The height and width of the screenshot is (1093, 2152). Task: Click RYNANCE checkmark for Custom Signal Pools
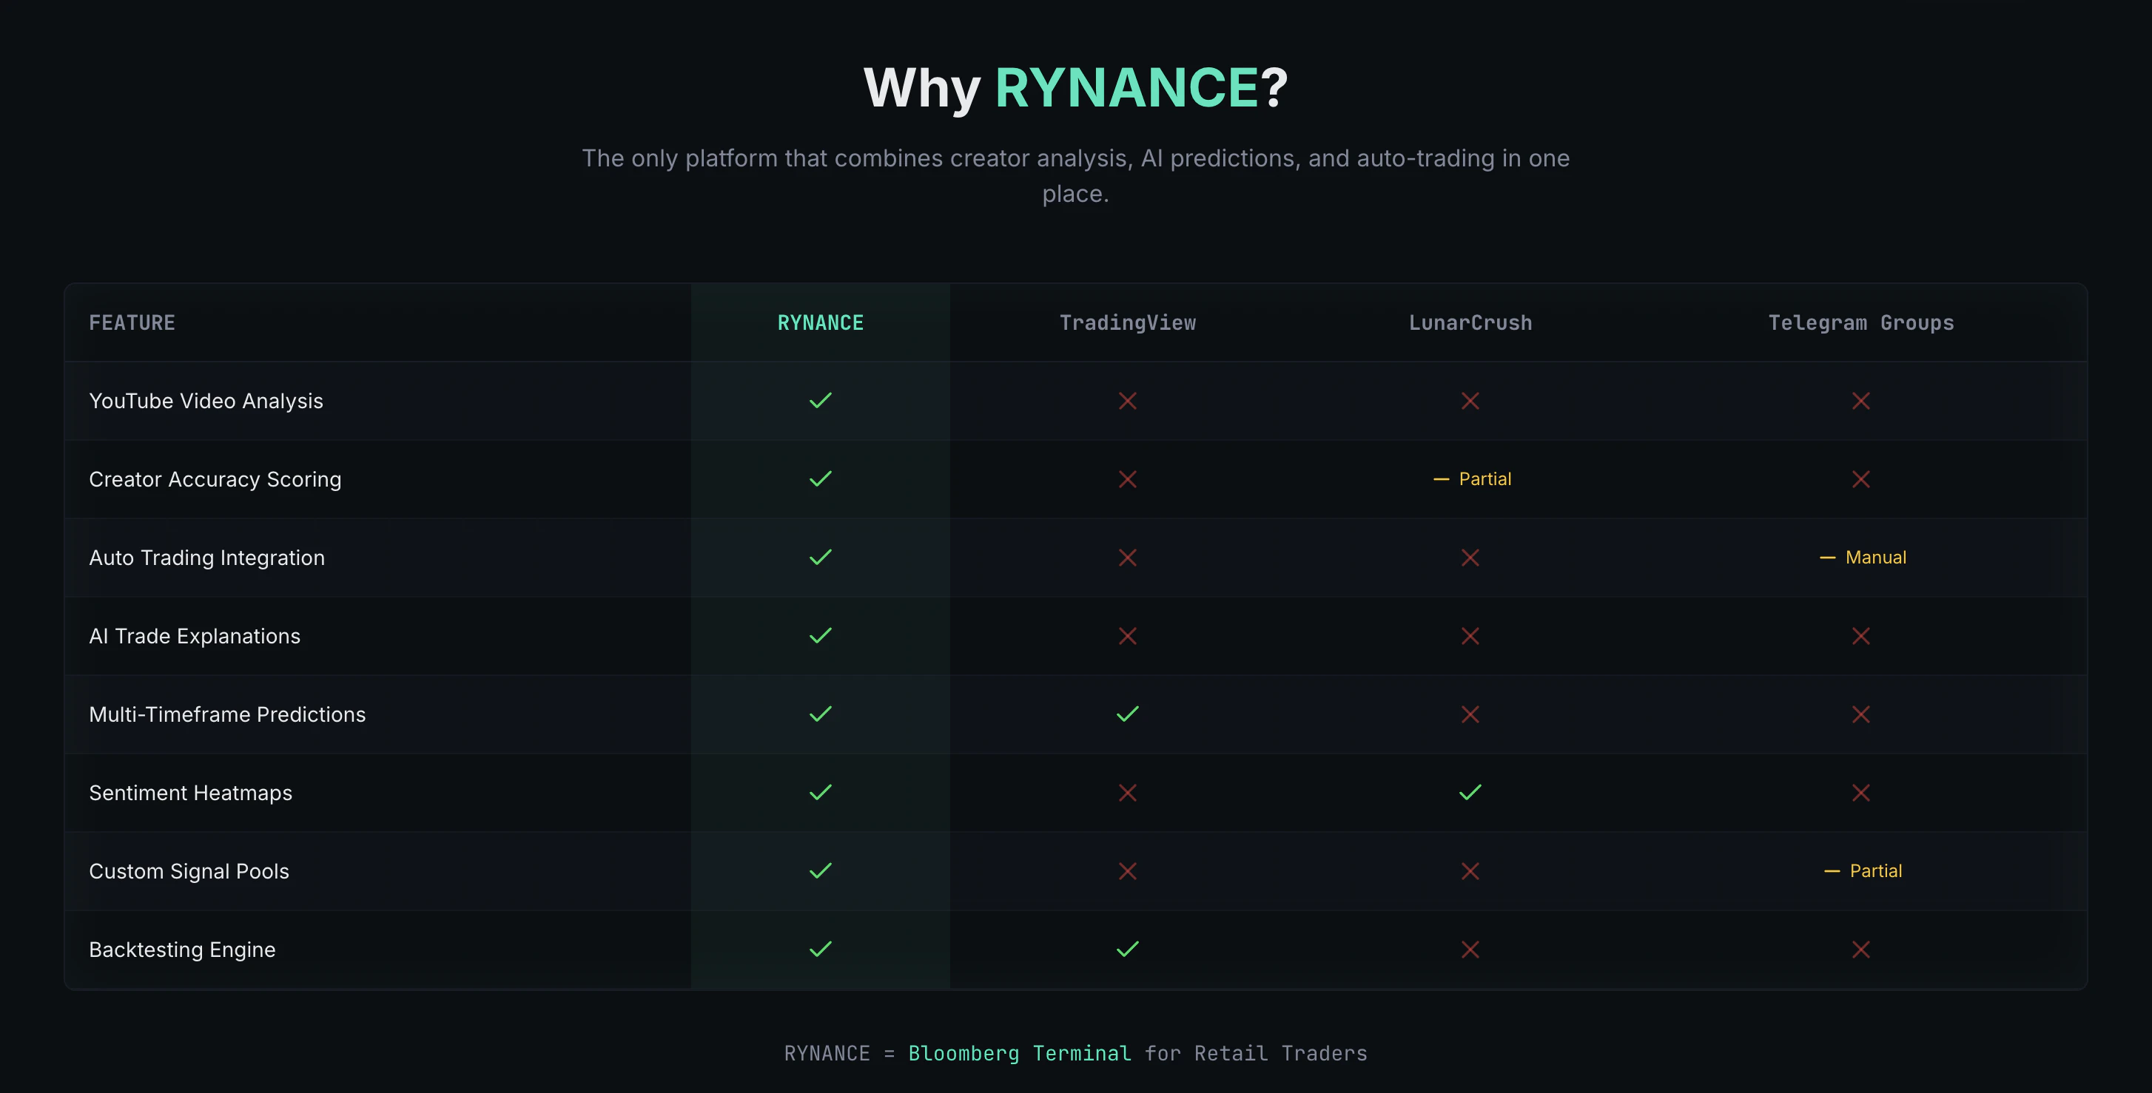tap(821, 871)
